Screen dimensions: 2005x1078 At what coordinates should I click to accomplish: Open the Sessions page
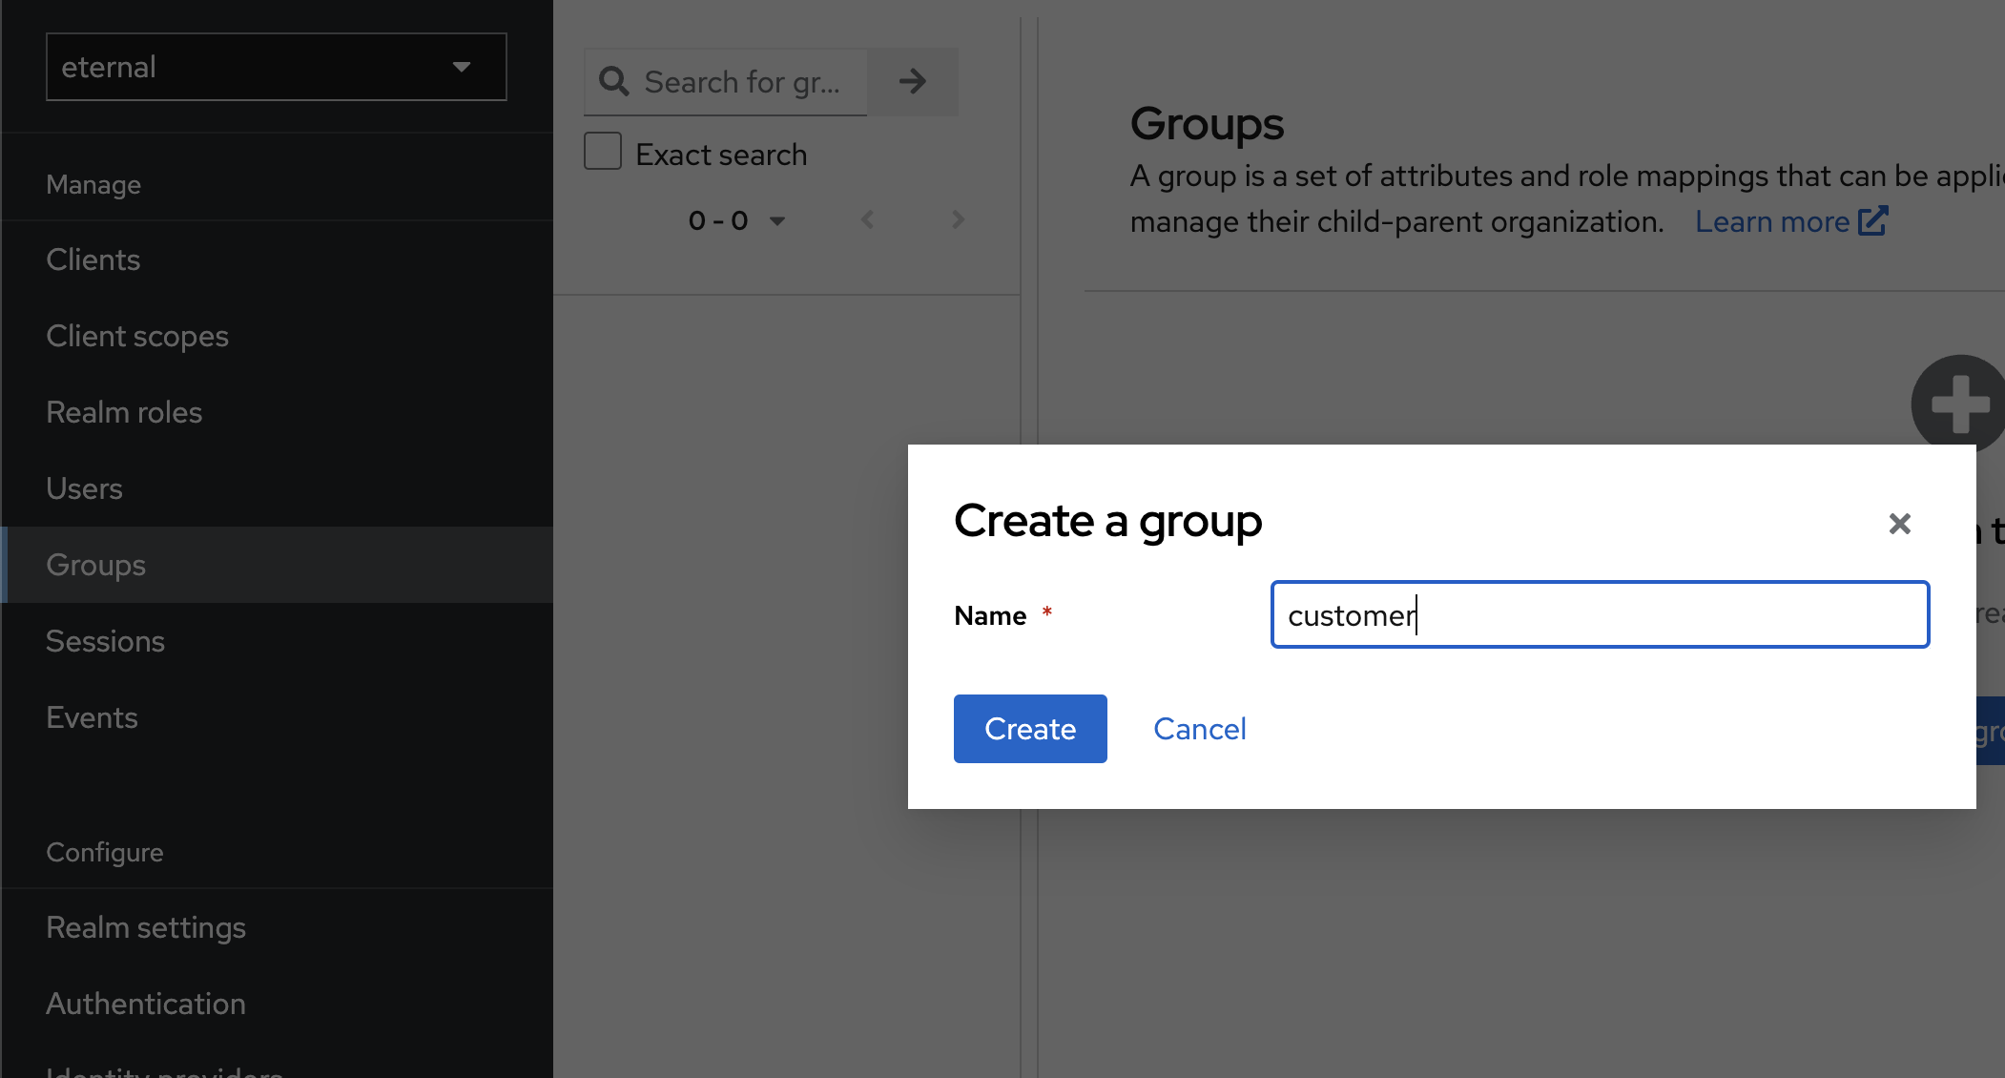click(x=278, y=641)
